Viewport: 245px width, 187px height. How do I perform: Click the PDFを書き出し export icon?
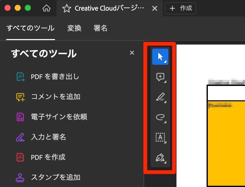click(20, 76)
